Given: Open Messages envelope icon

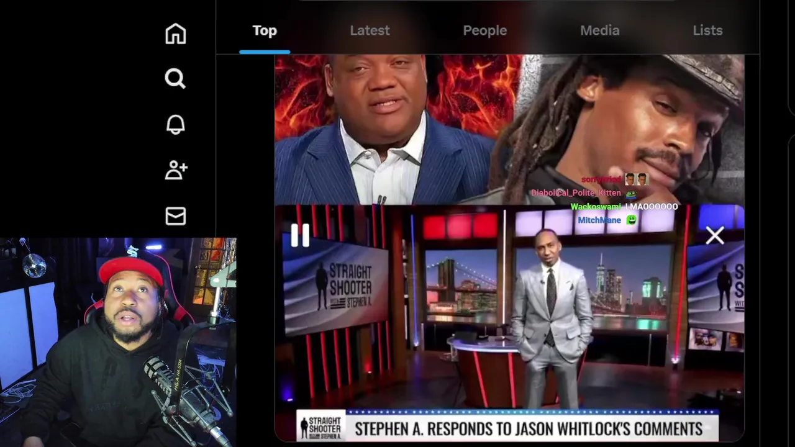Looking at the screenshot, I should 176,216.
